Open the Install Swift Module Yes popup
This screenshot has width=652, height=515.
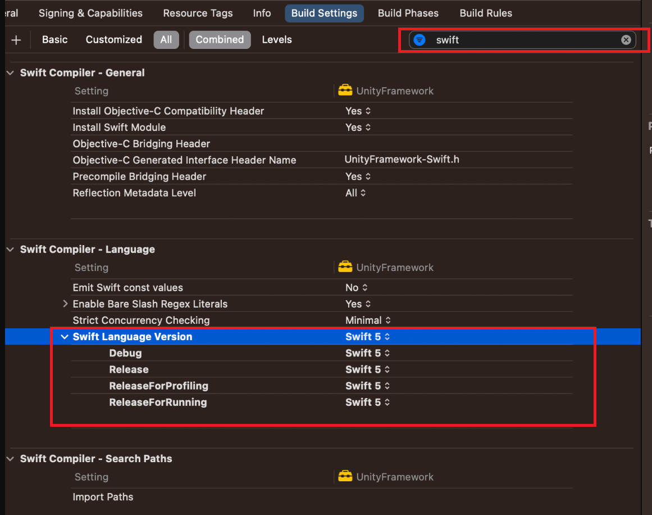358,128
